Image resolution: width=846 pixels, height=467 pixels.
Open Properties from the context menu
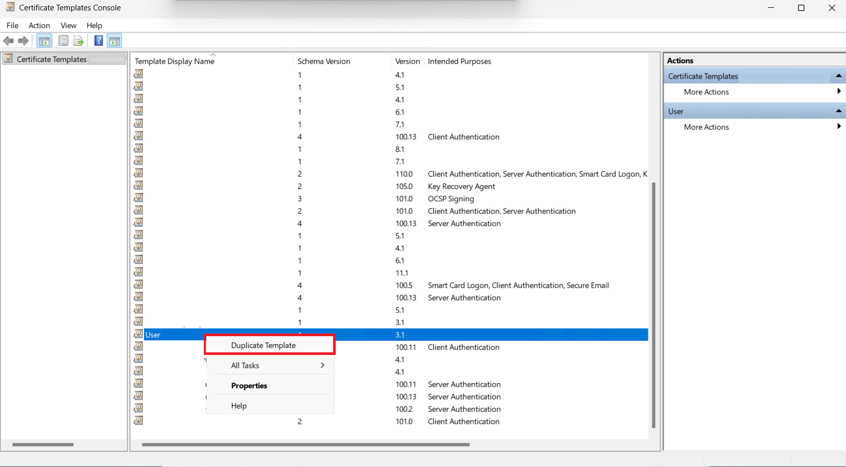tap(249, 386)
